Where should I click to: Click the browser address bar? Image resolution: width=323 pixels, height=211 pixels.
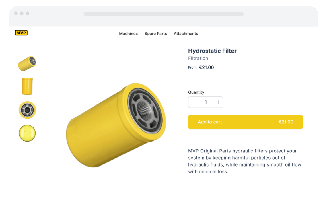(164, 14)
